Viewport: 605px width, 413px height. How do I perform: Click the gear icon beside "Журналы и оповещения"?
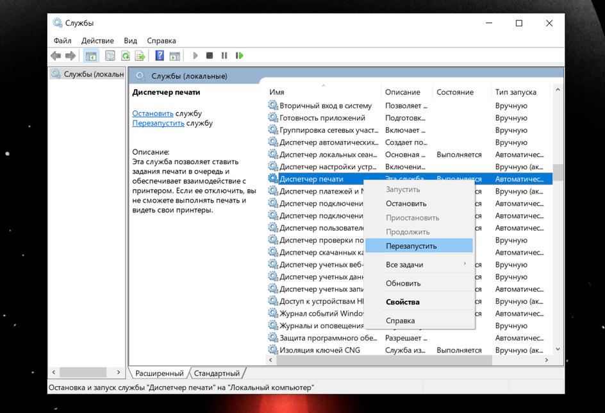(273, 325)
